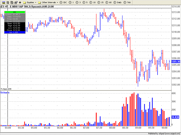Click the 1214.00 price axis label
181x135 pixels.
(176, 7)
